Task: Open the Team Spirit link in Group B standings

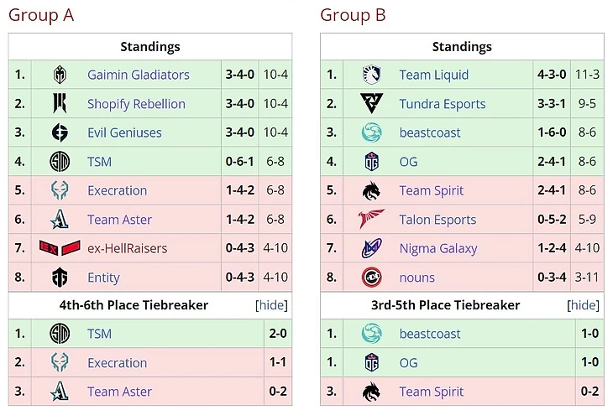Action: pos(432,190)
